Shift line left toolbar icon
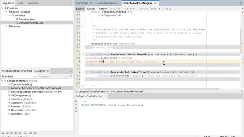Screen dimensions: 244x137 [152, 9]
